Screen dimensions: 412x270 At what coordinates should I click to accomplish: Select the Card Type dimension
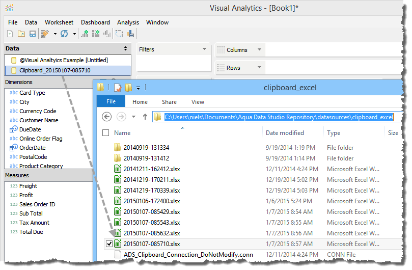click(x=32, y=93)
